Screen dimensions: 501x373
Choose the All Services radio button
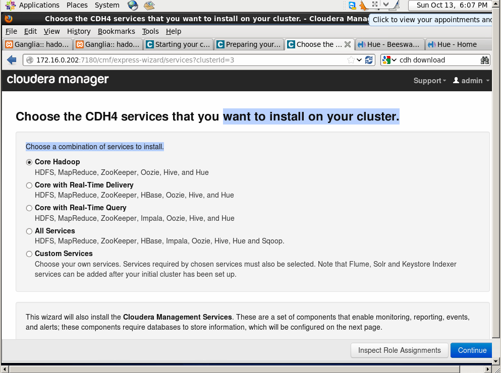point(29,231)
